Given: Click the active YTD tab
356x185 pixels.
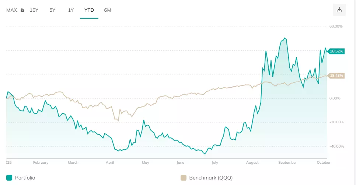Looking at the screenshot, I should (89, 10).
